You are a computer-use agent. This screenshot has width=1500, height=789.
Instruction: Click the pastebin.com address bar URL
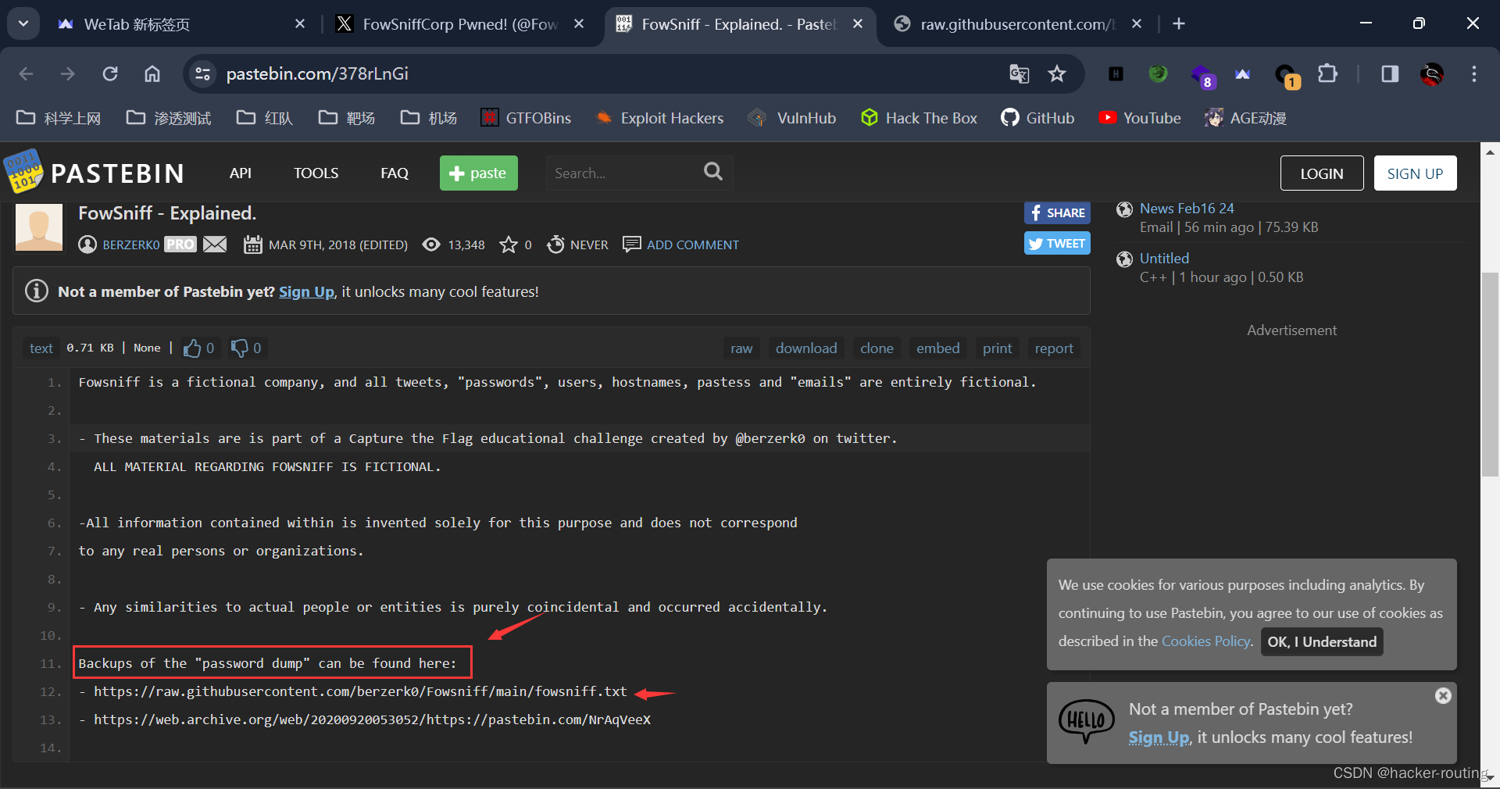point(317,73)
